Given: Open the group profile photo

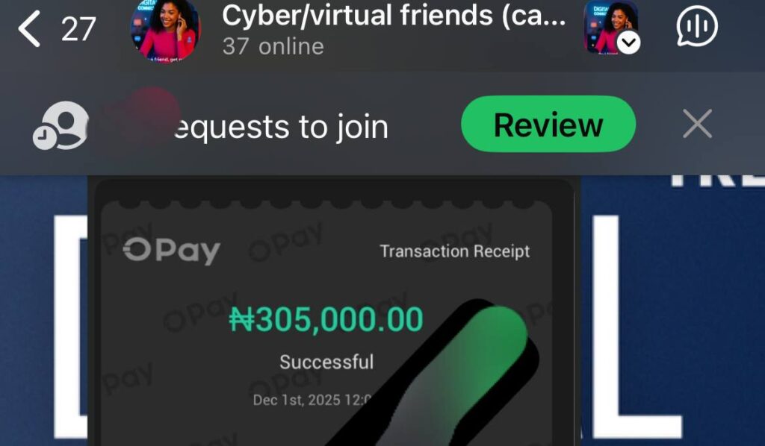Looking at the screenshot, I should pyautogui.click(x=166, y=30).
